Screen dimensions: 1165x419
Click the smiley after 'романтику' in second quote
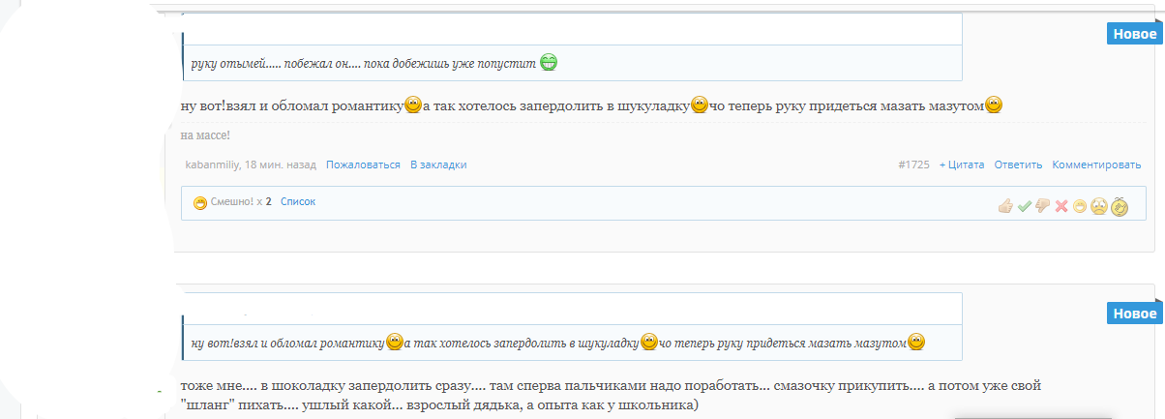[x=395, y=342]
